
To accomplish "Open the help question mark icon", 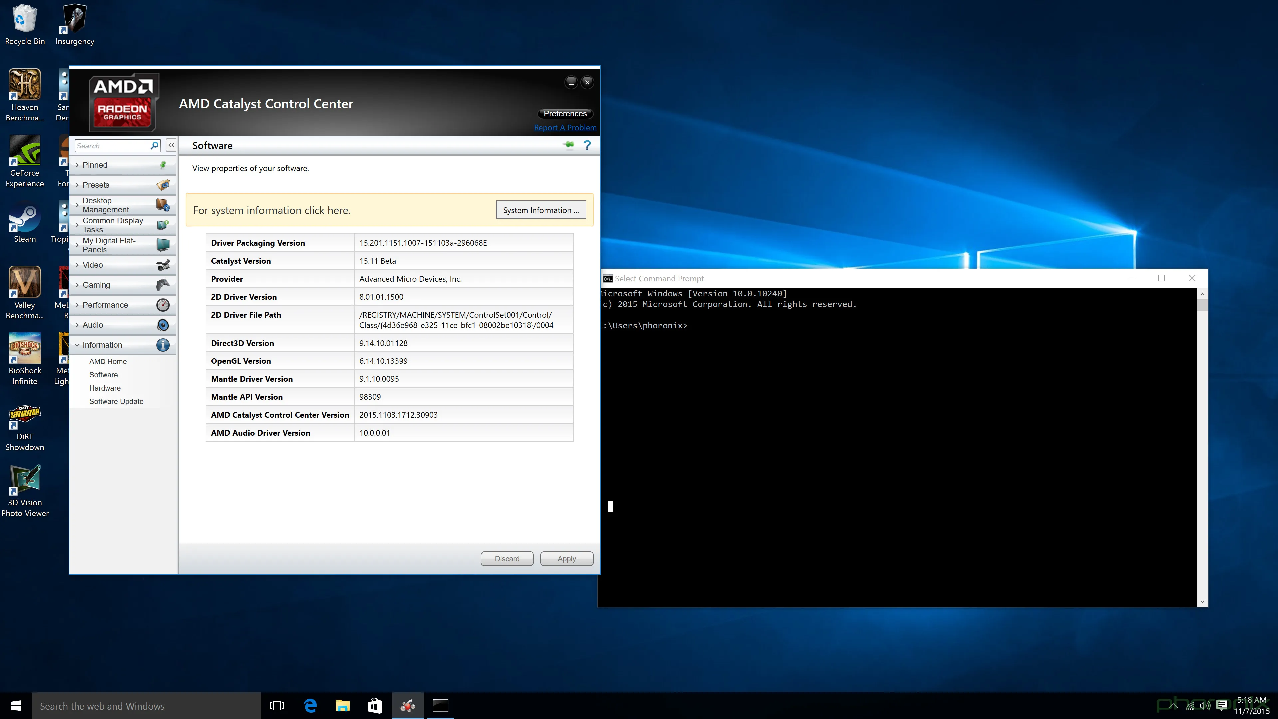I will click(587, 145).
